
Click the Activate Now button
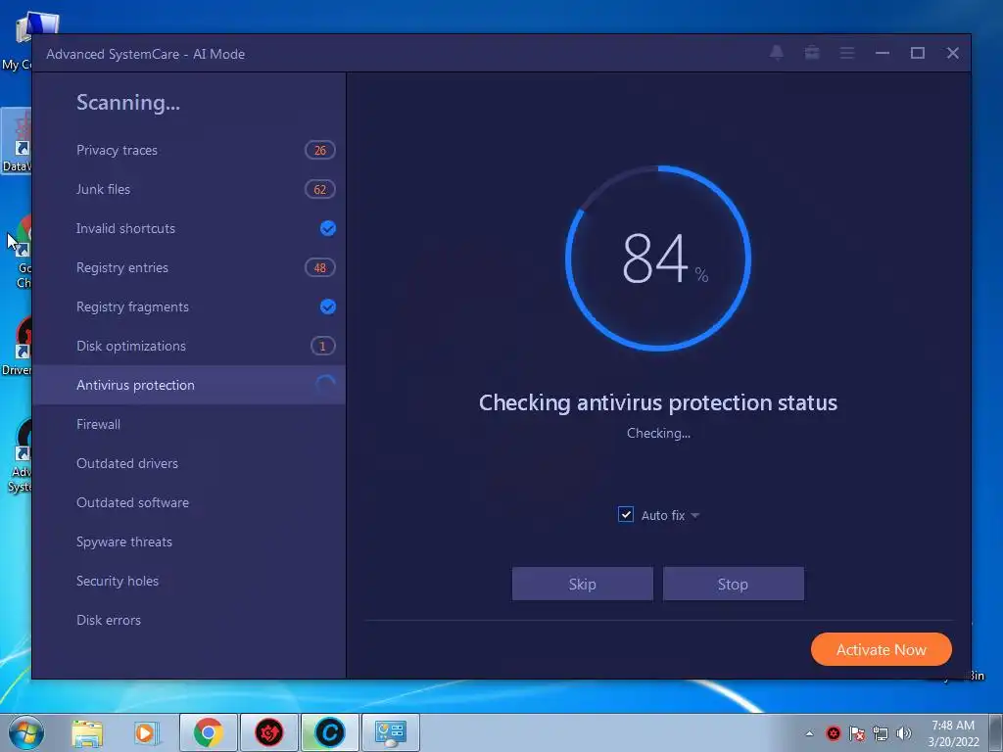coord(881,650)
